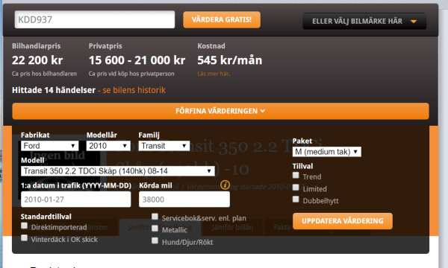This screenshot has width=448, height=268.
Task: Click the Bilhandlarpris value 22 200 kr
Action: (37, 60)
